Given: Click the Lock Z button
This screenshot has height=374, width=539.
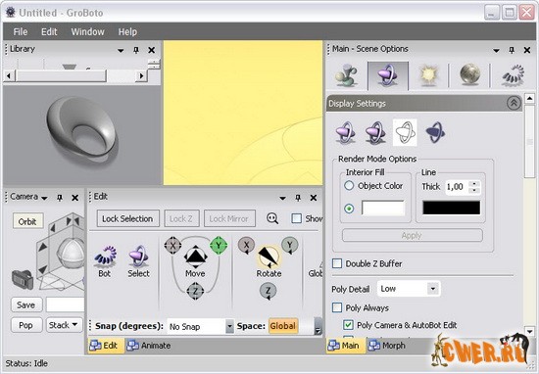Looking at the screenshot, I should point(181,218).
